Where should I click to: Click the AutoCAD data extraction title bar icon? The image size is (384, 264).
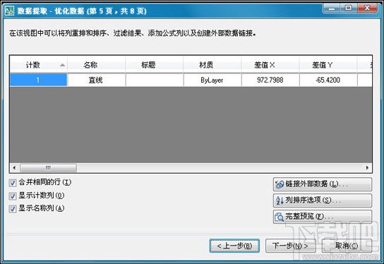10,11
